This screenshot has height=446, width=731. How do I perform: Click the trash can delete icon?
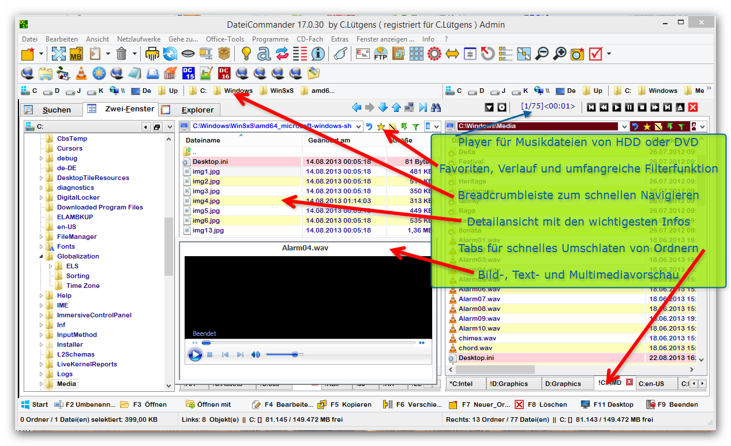(x=121, y=54)
